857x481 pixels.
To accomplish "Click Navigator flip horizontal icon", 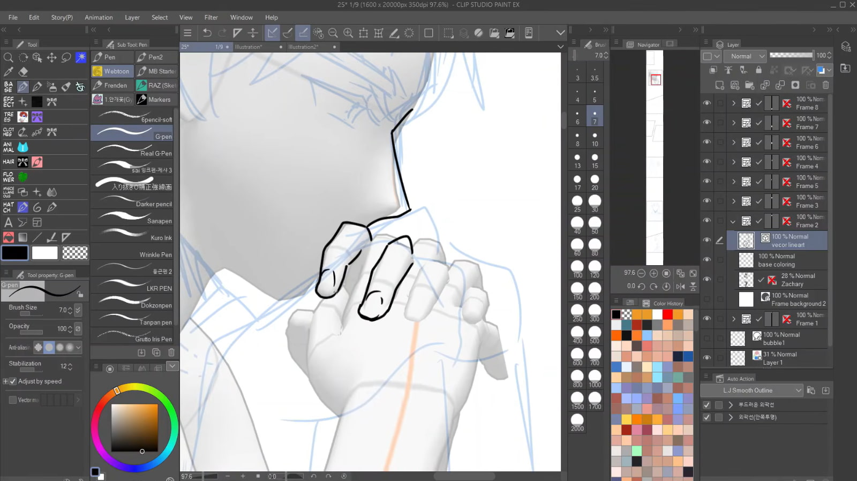I will (x=681, y=287).
